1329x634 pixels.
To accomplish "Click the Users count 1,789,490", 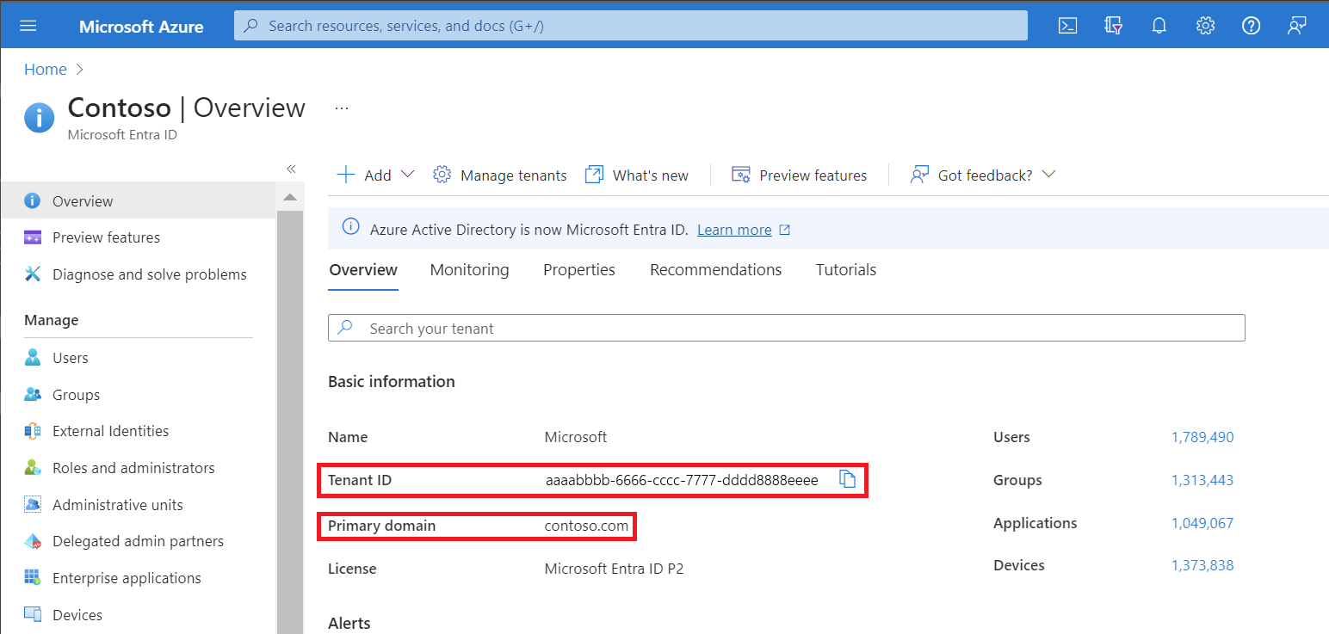I will click(1202, 437).
